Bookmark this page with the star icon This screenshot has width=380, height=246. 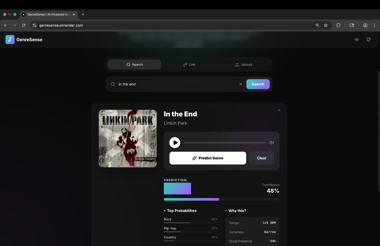click(x=325, y=26)
